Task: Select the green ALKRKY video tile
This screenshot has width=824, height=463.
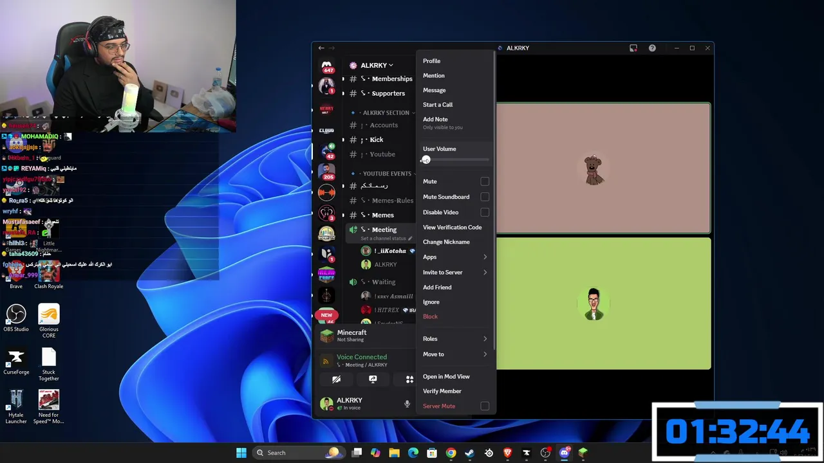Action: pos(603,304)
